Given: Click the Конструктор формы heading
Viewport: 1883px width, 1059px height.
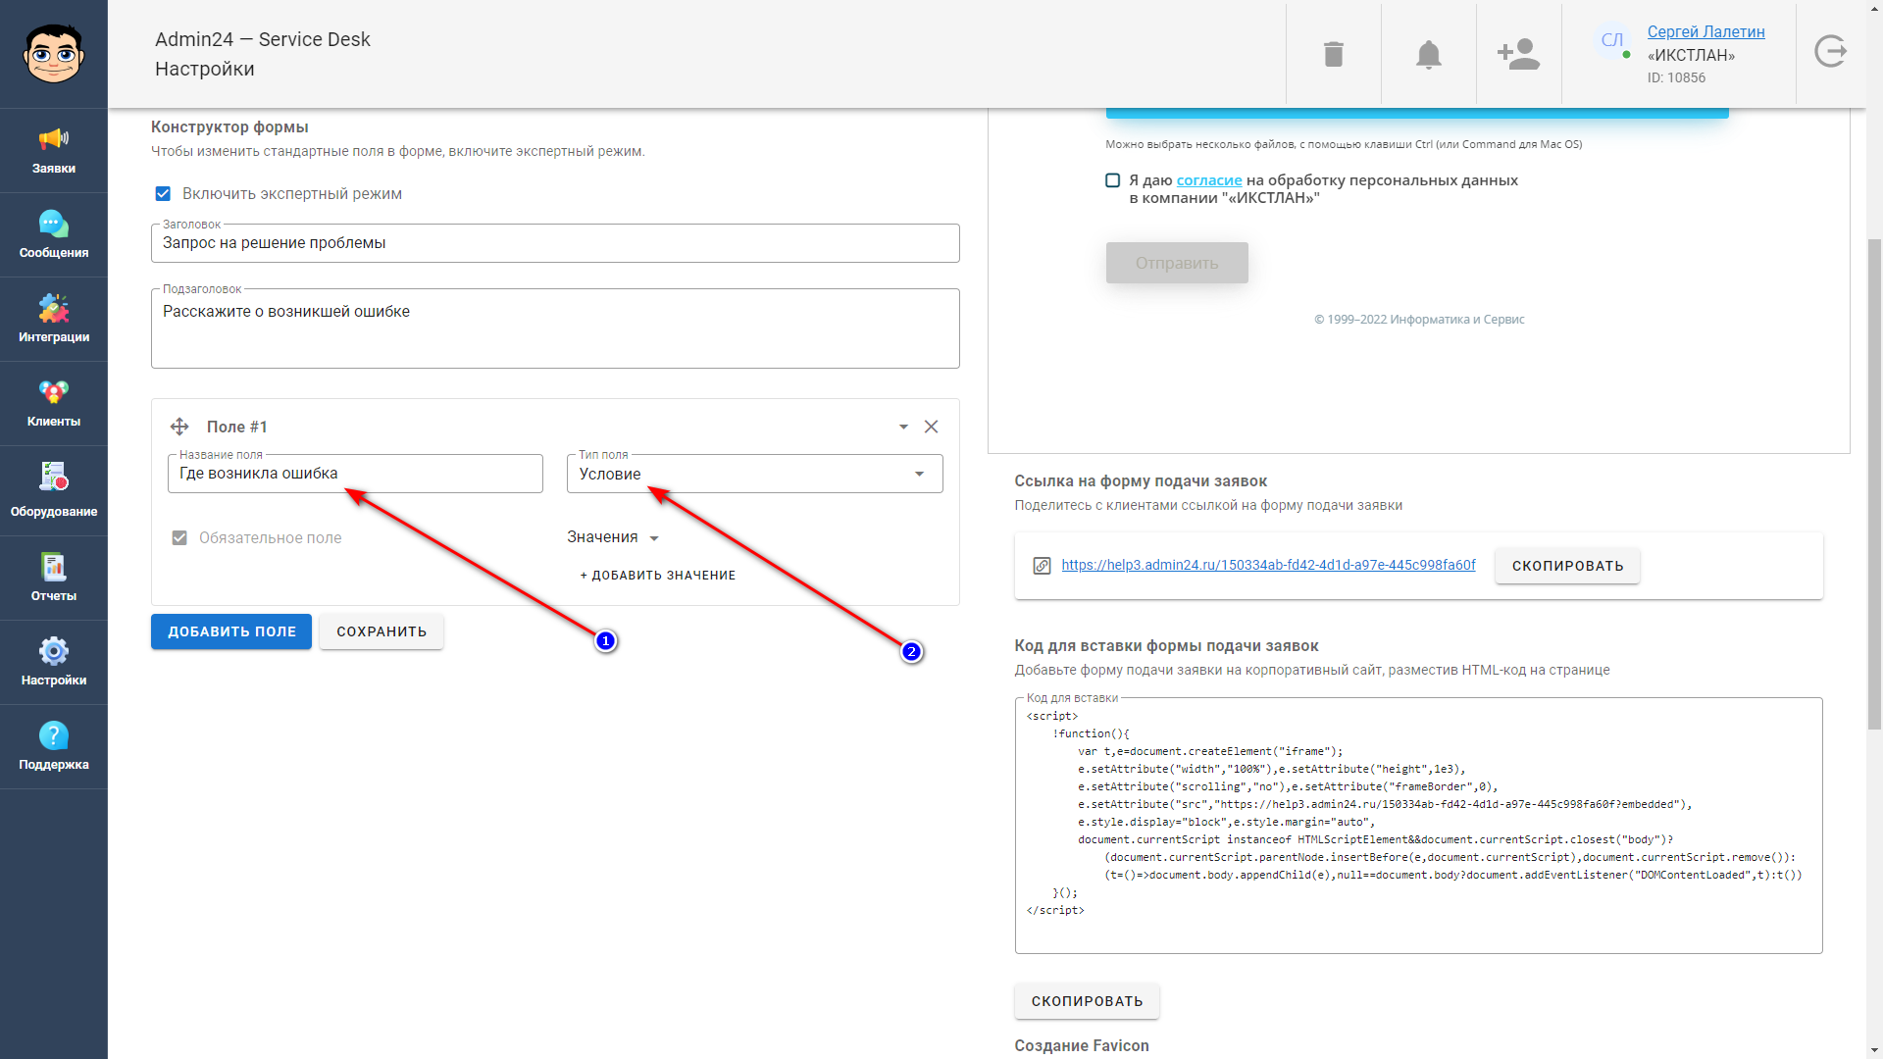Looking at the screenshot, I should pyautogui.click(x=229, y=126).
